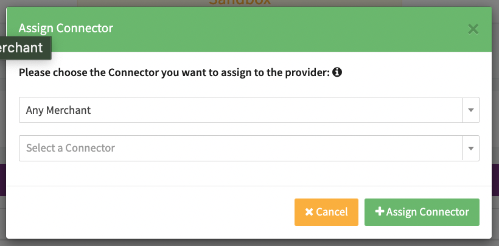Viewport: 499px width, 246px height.
Task: Expand the Select a Connector dropdown arrow
Action: (471, 148)
